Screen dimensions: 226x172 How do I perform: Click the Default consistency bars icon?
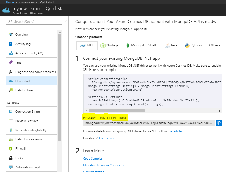(x=11, y=139)
